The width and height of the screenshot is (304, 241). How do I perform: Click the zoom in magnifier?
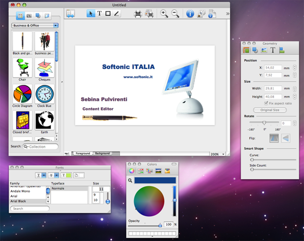[164, 14]
